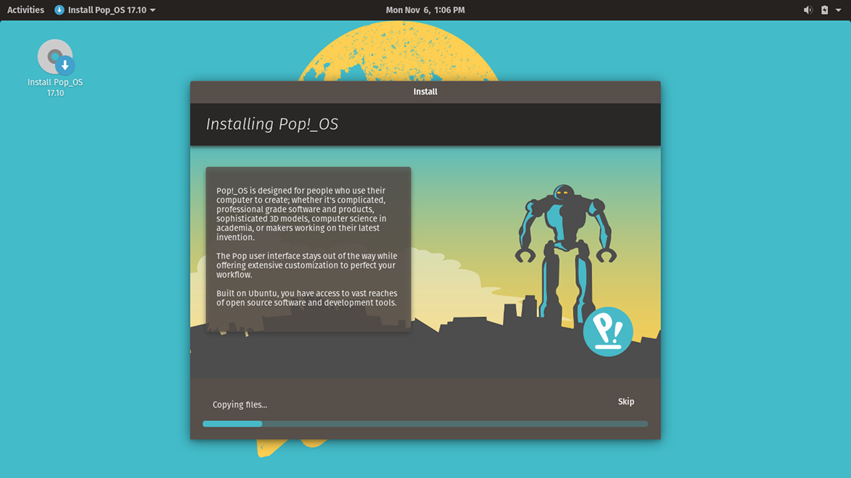Click the 'Copying files...' status text
The height and width of the screenshot is (478, 851).
click(x=240, y=405)
